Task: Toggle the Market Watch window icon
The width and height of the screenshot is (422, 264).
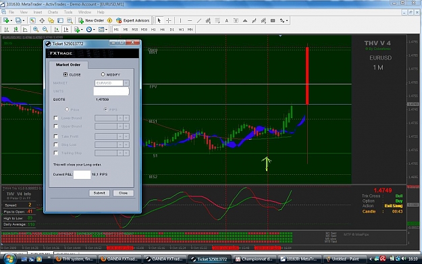Action: pyautogui.click(x=32, y=20)
